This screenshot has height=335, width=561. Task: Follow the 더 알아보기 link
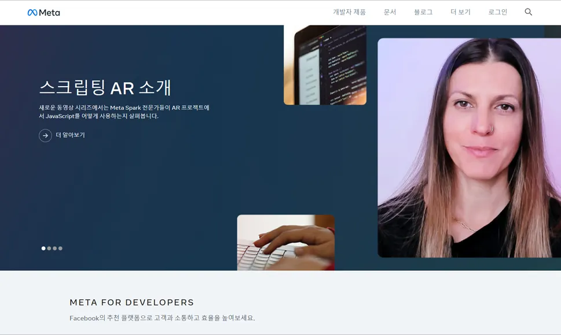(x=71, y=135)
